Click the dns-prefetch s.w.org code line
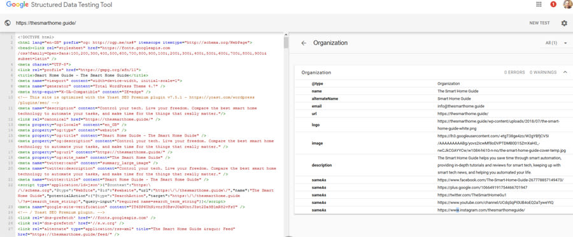This screenshot has width=573, height=237. tap(71, 223)
